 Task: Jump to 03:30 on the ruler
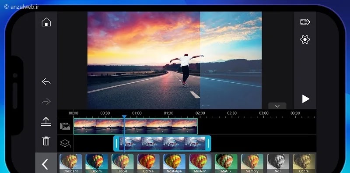[295, 113]
